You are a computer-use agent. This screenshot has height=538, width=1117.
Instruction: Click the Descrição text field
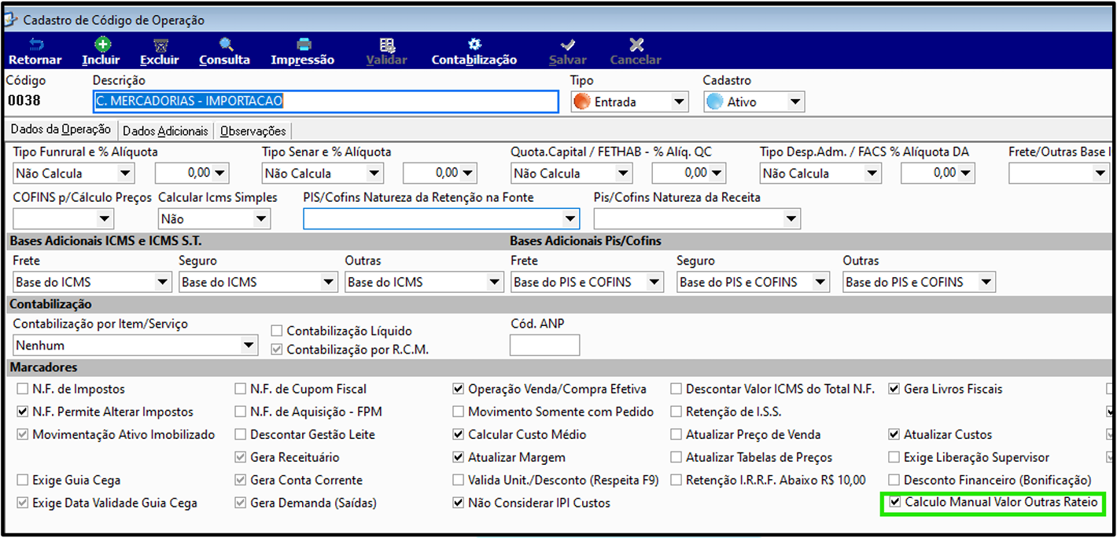[x=326, y=101]
